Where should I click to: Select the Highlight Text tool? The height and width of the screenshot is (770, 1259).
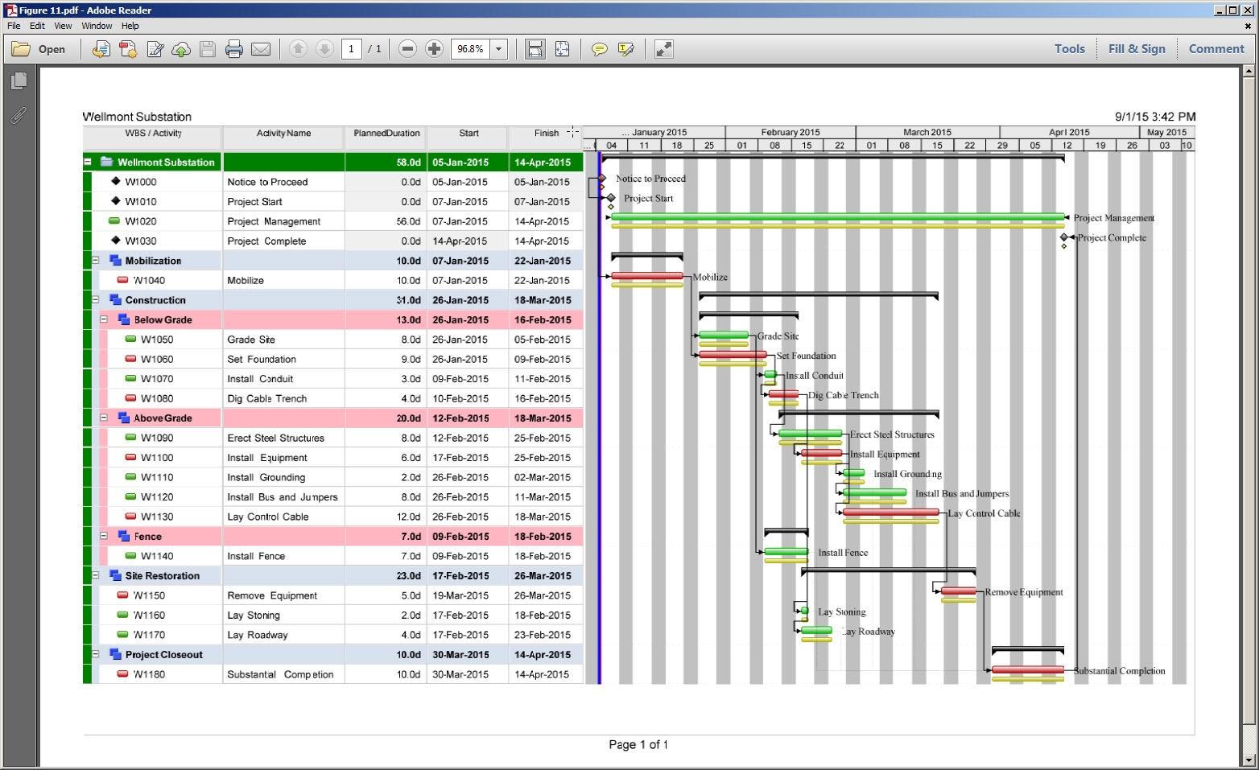(627, 49)
